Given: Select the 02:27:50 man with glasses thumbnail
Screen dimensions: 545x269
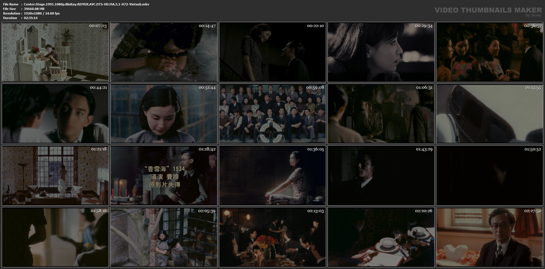Looking at the screenshot, I should pos(490,237).
